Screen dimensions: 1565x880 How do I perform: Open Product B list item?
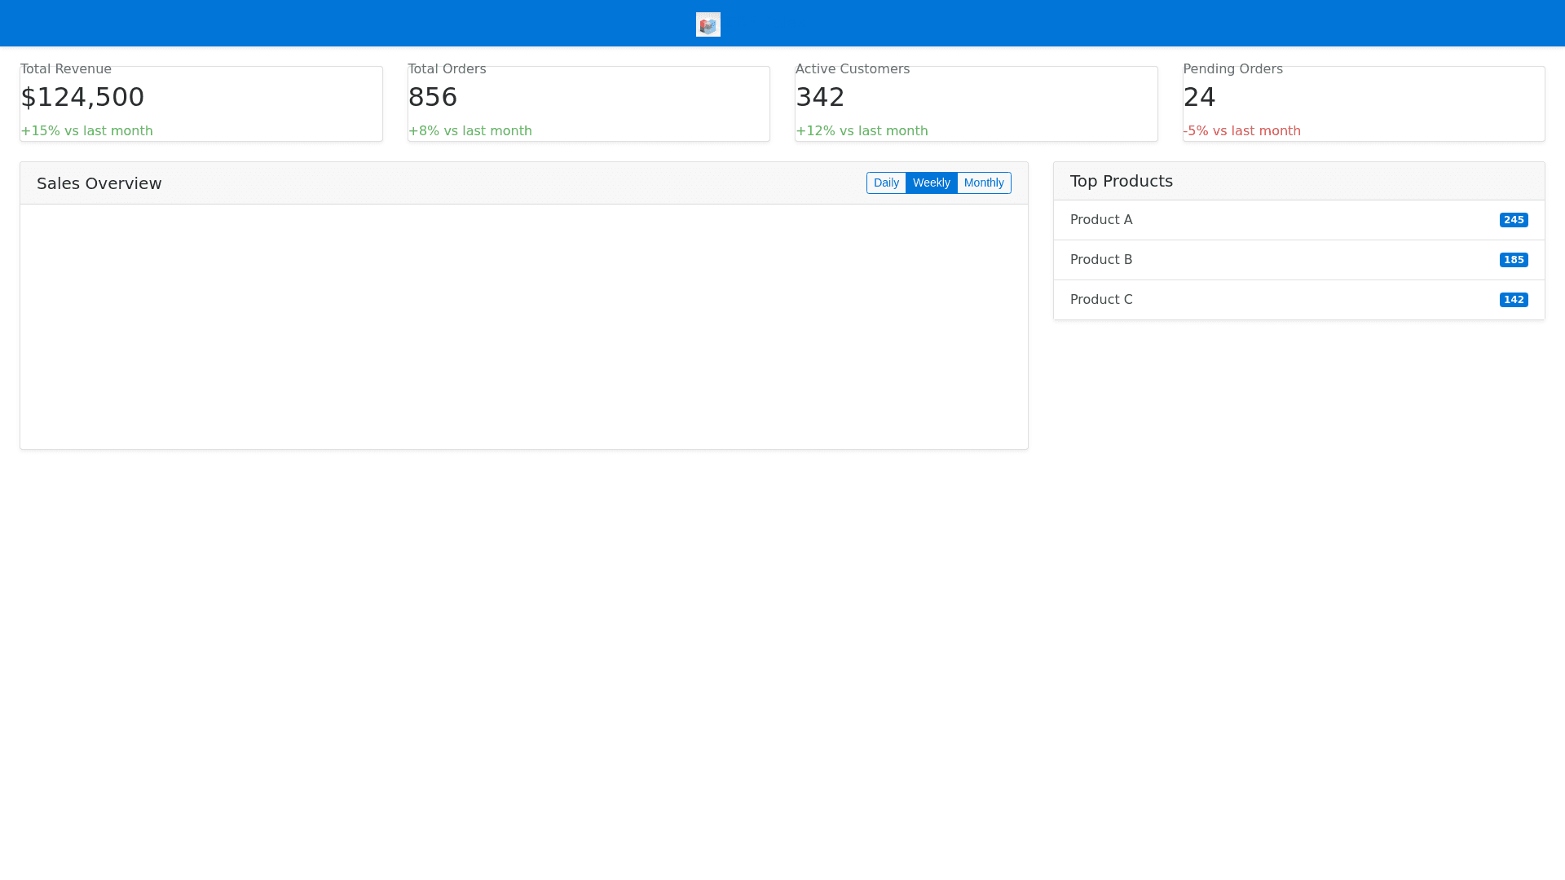pyautogui.click(x=1100, y=260)
